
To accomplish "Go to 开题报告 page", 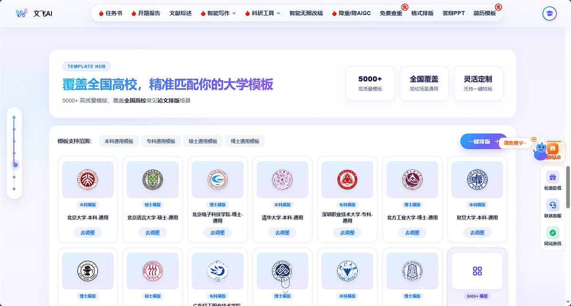I will pyautogui.click(x=146, y=13).
